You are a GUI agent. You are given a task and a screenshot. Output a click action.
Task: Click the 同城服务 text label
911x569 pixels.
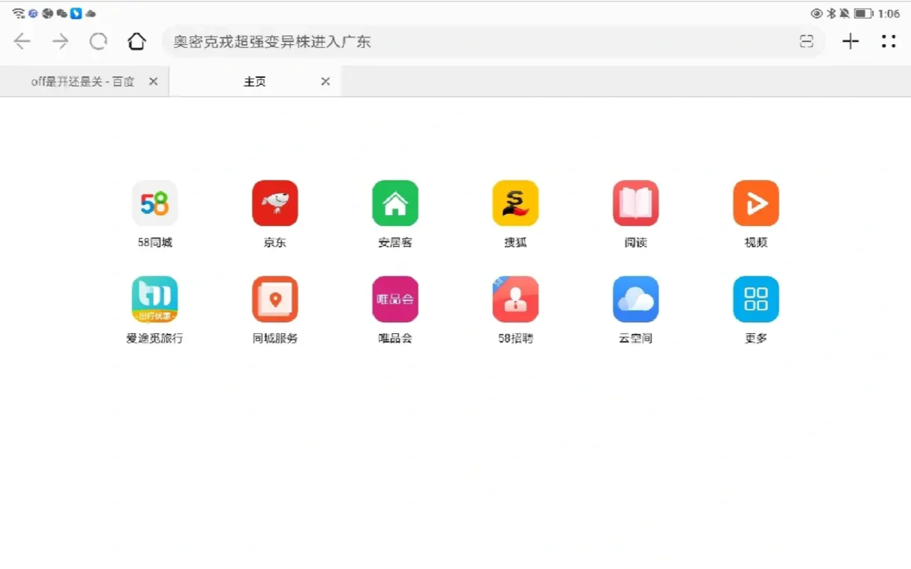[x=275, y=338]
